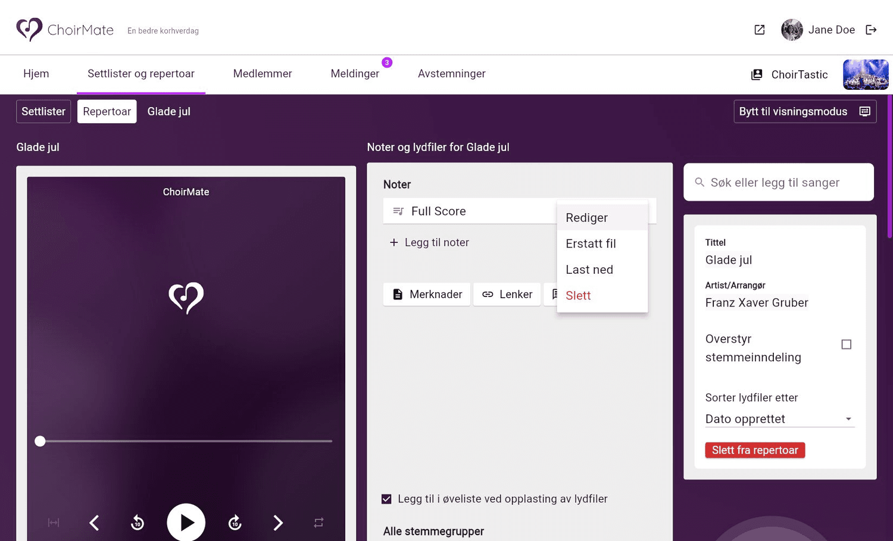Choose Last ned from menu
The height and width of the screenshot is (541, 893).
[x=602, y=270]
